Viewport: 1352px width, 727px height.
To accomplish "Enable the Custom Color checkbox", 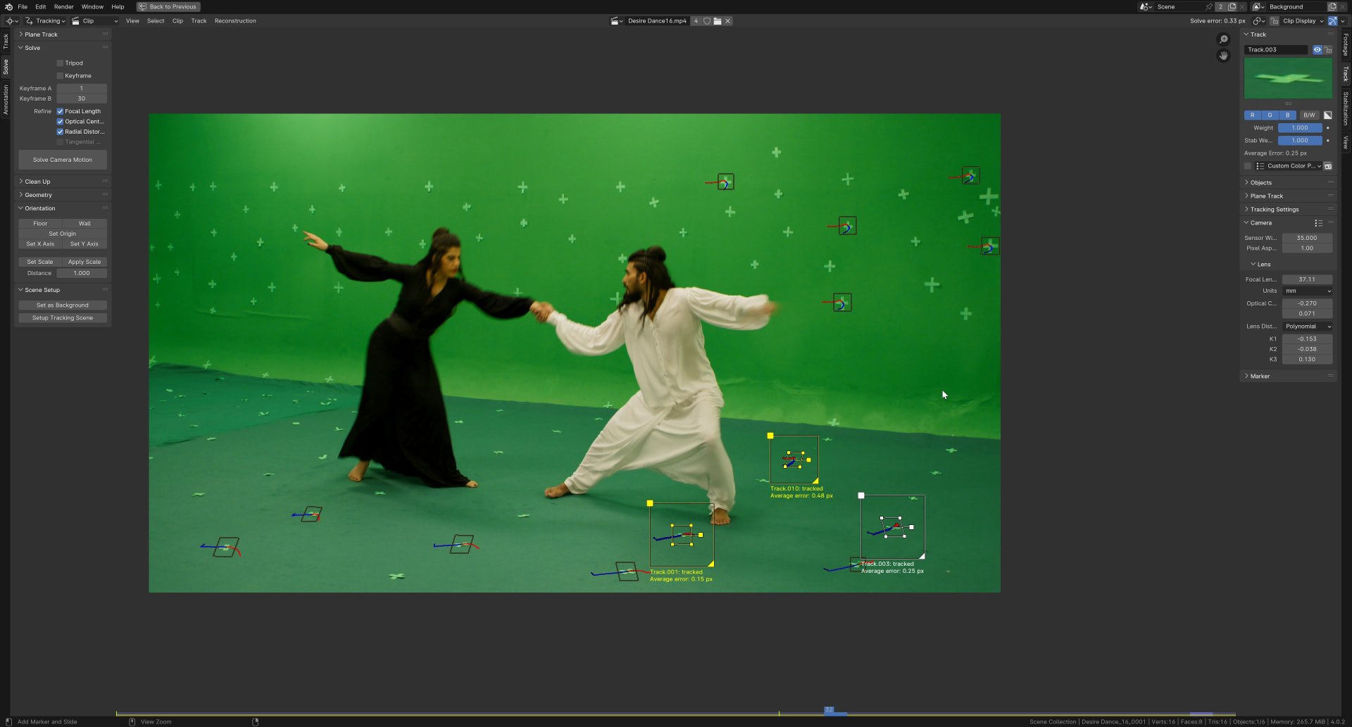I will 1248,166.
